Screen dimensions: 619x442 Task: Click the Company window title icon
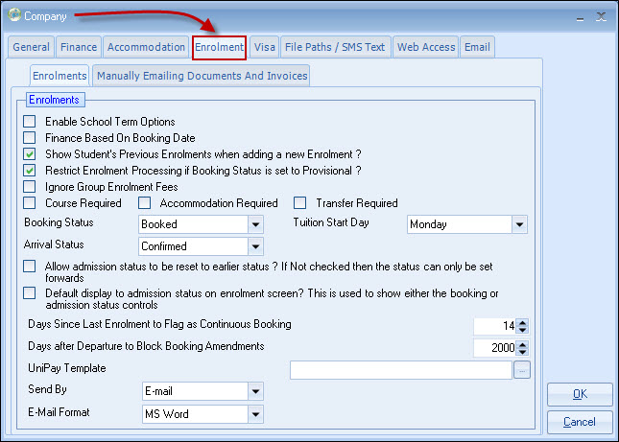[x=12, y=15]
